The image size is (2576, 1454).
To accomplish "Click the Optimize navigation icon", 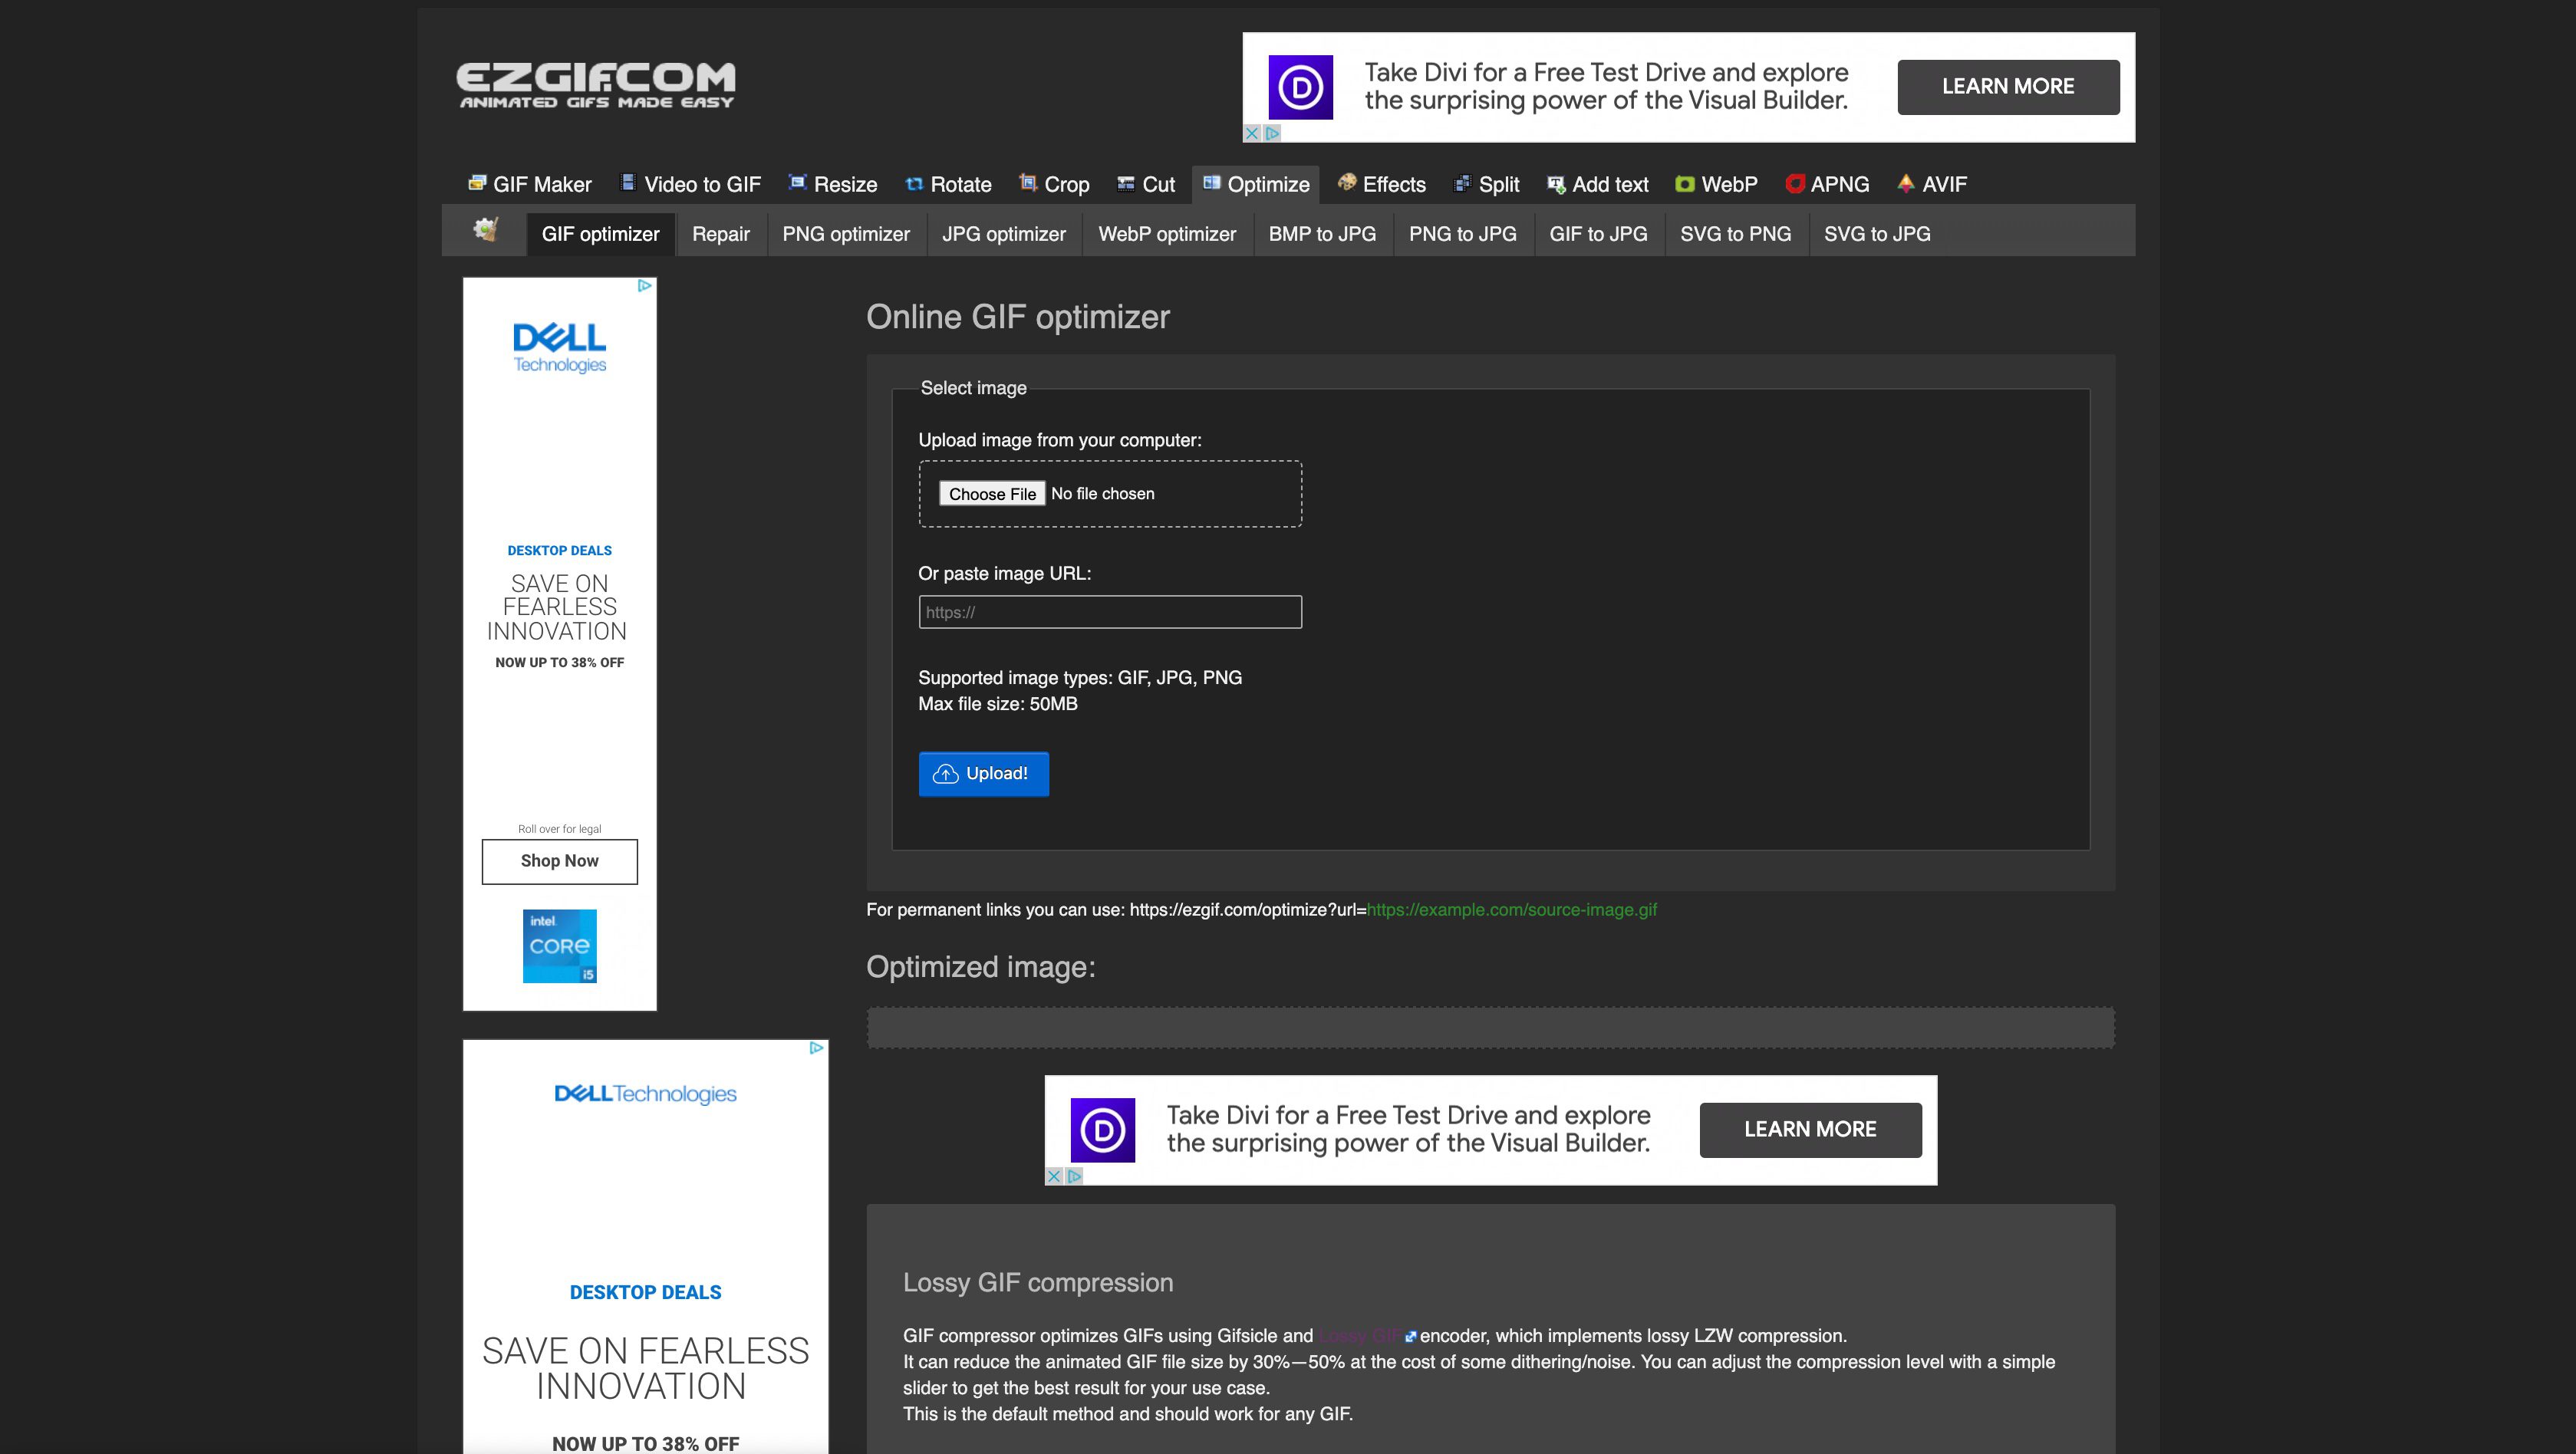I will click(1211, 184).
